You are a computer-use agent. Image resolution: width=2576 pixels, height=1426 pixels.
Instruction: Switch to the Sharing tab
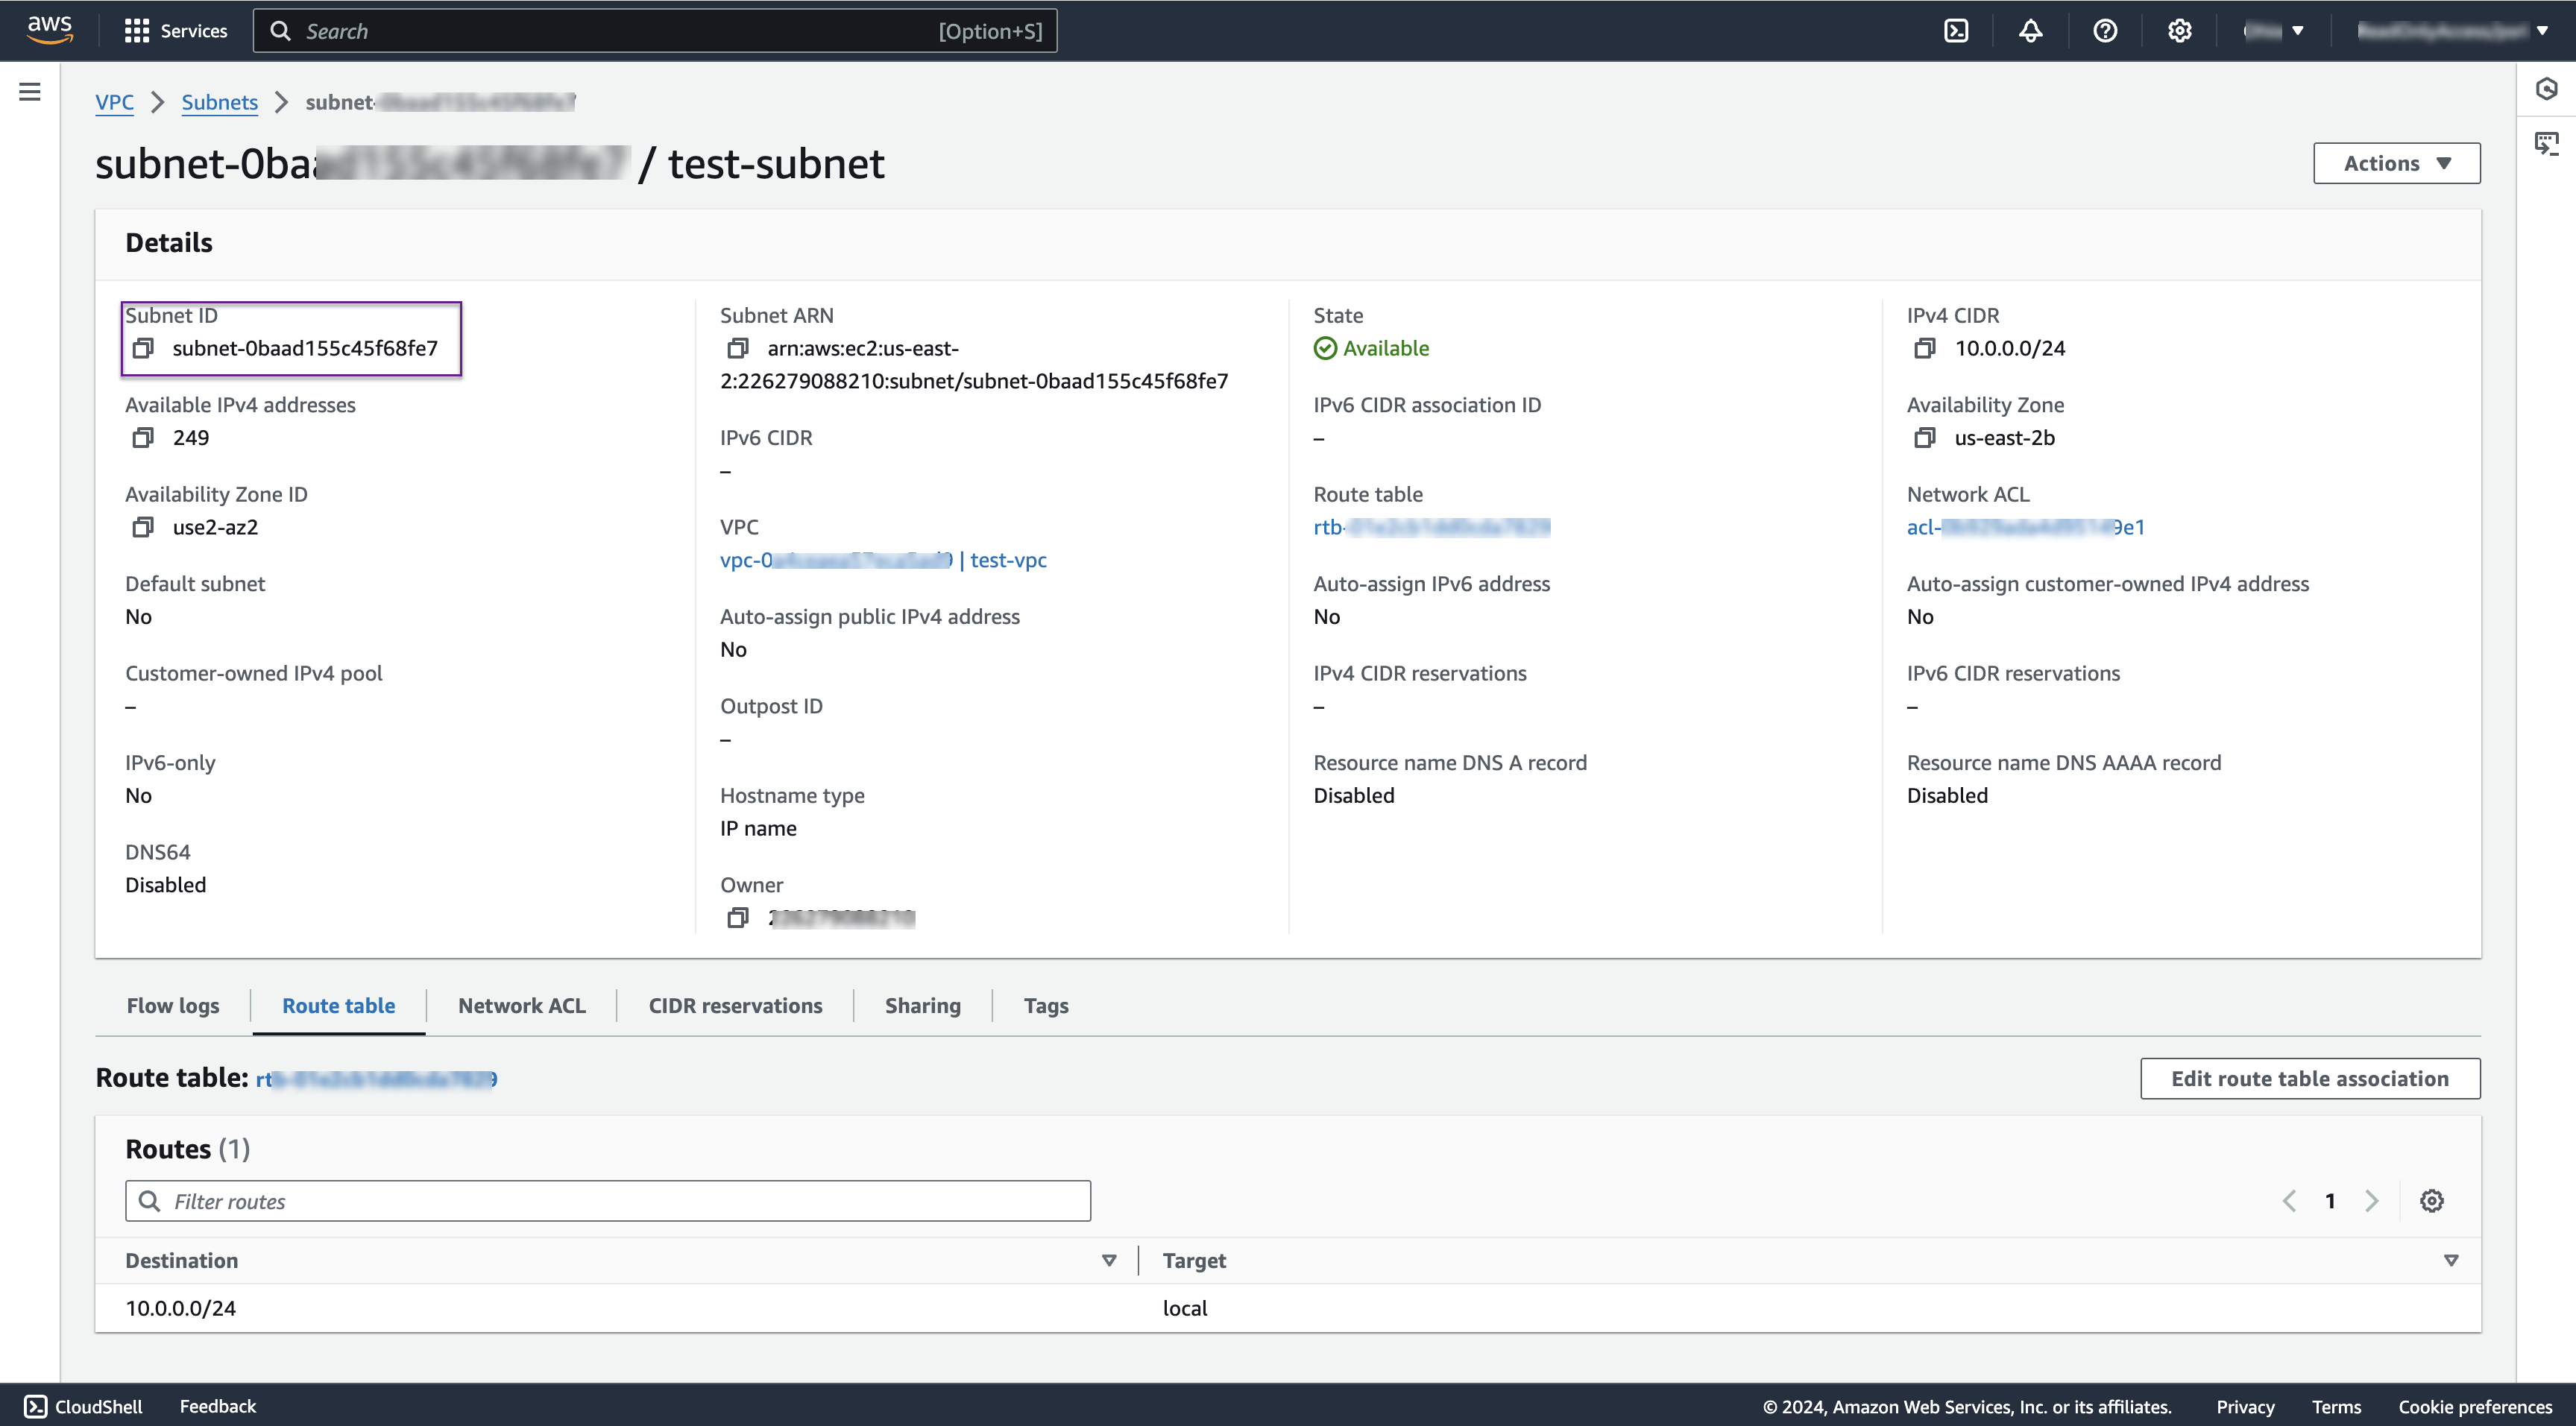[923, 1005]
